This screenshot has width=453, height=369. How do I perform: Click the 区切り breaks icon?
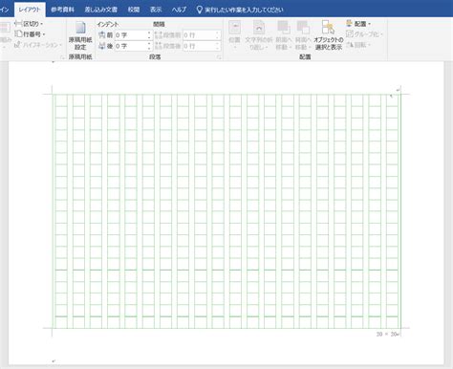point(18,24)
